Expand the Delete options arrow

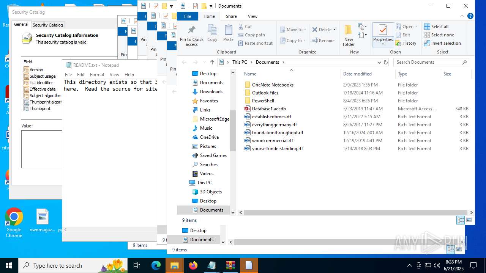[334, 30]
